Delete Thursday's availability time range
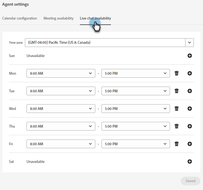203x190 pixels. click(x=177, y=126)
